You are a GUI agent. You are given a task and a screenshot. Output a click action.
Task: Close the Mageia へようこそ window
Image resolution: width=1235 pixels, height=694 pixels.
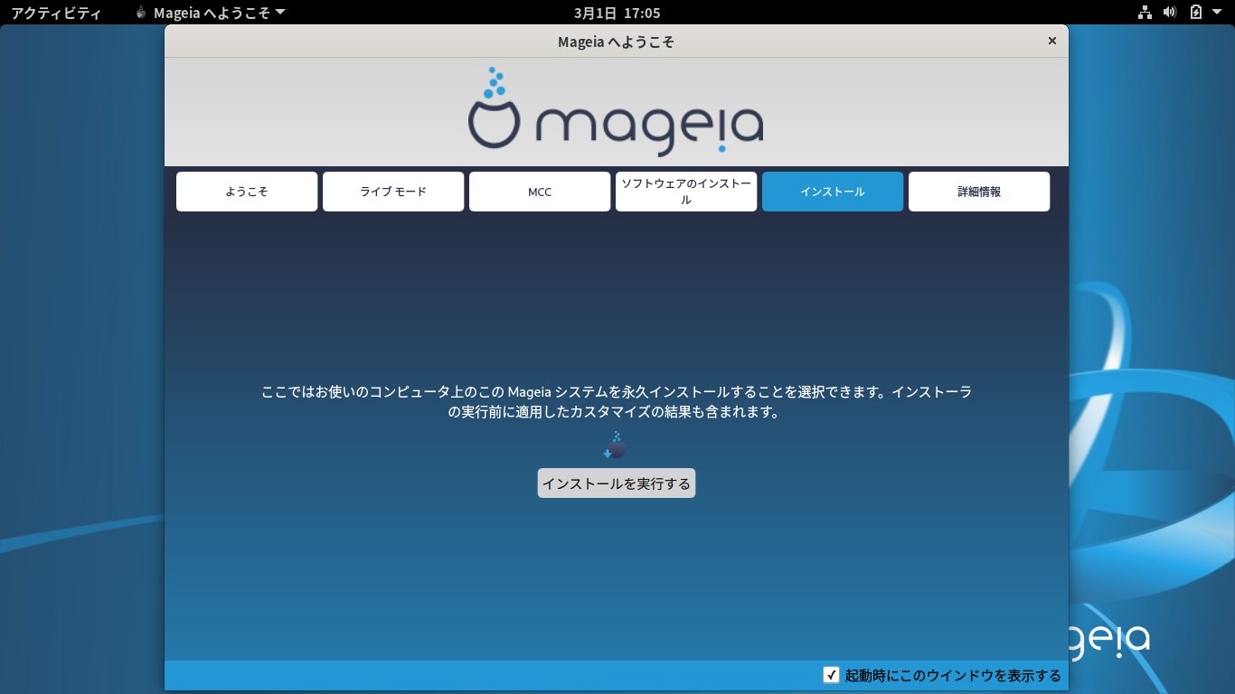[x=1051, y=41]
